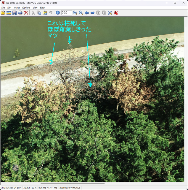Go to the next image with the right arrow

pos(92,13)
